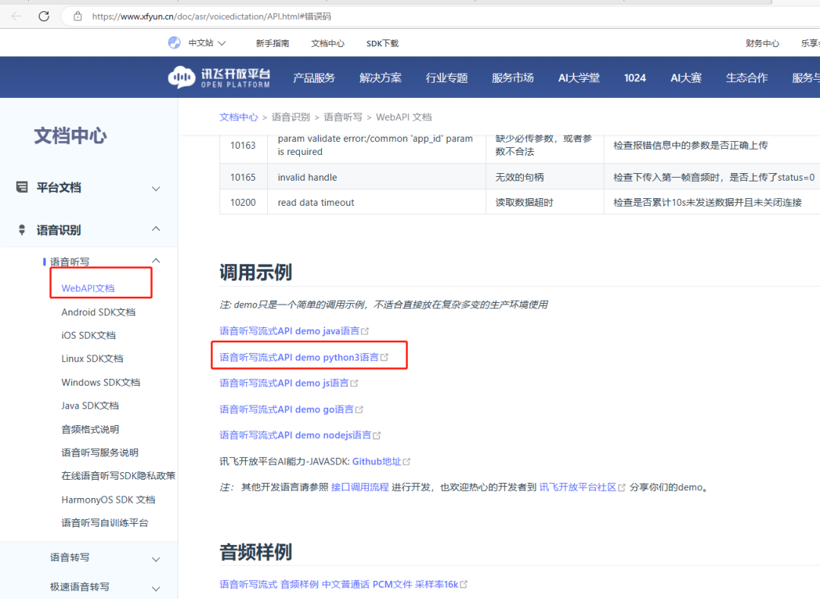Open the python3语言 demo link
Image resolution: width=820 pixels, height=599 pixels.
tap(299, 357)
